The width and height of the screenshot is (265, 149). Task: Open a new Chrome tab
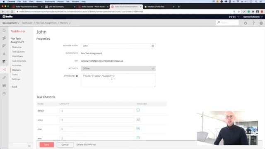(179, 7)
